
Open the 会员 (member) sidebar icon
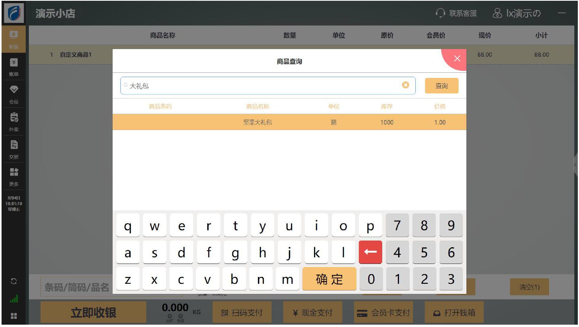[14, 94]
